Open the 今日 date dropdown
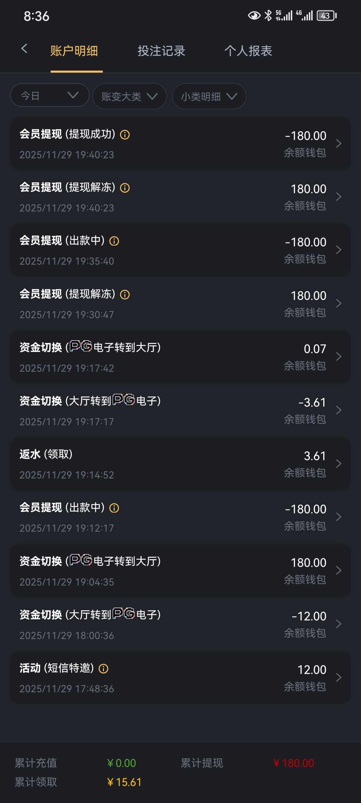The width and height of the screenshot is (361, 803). (50, 96)
